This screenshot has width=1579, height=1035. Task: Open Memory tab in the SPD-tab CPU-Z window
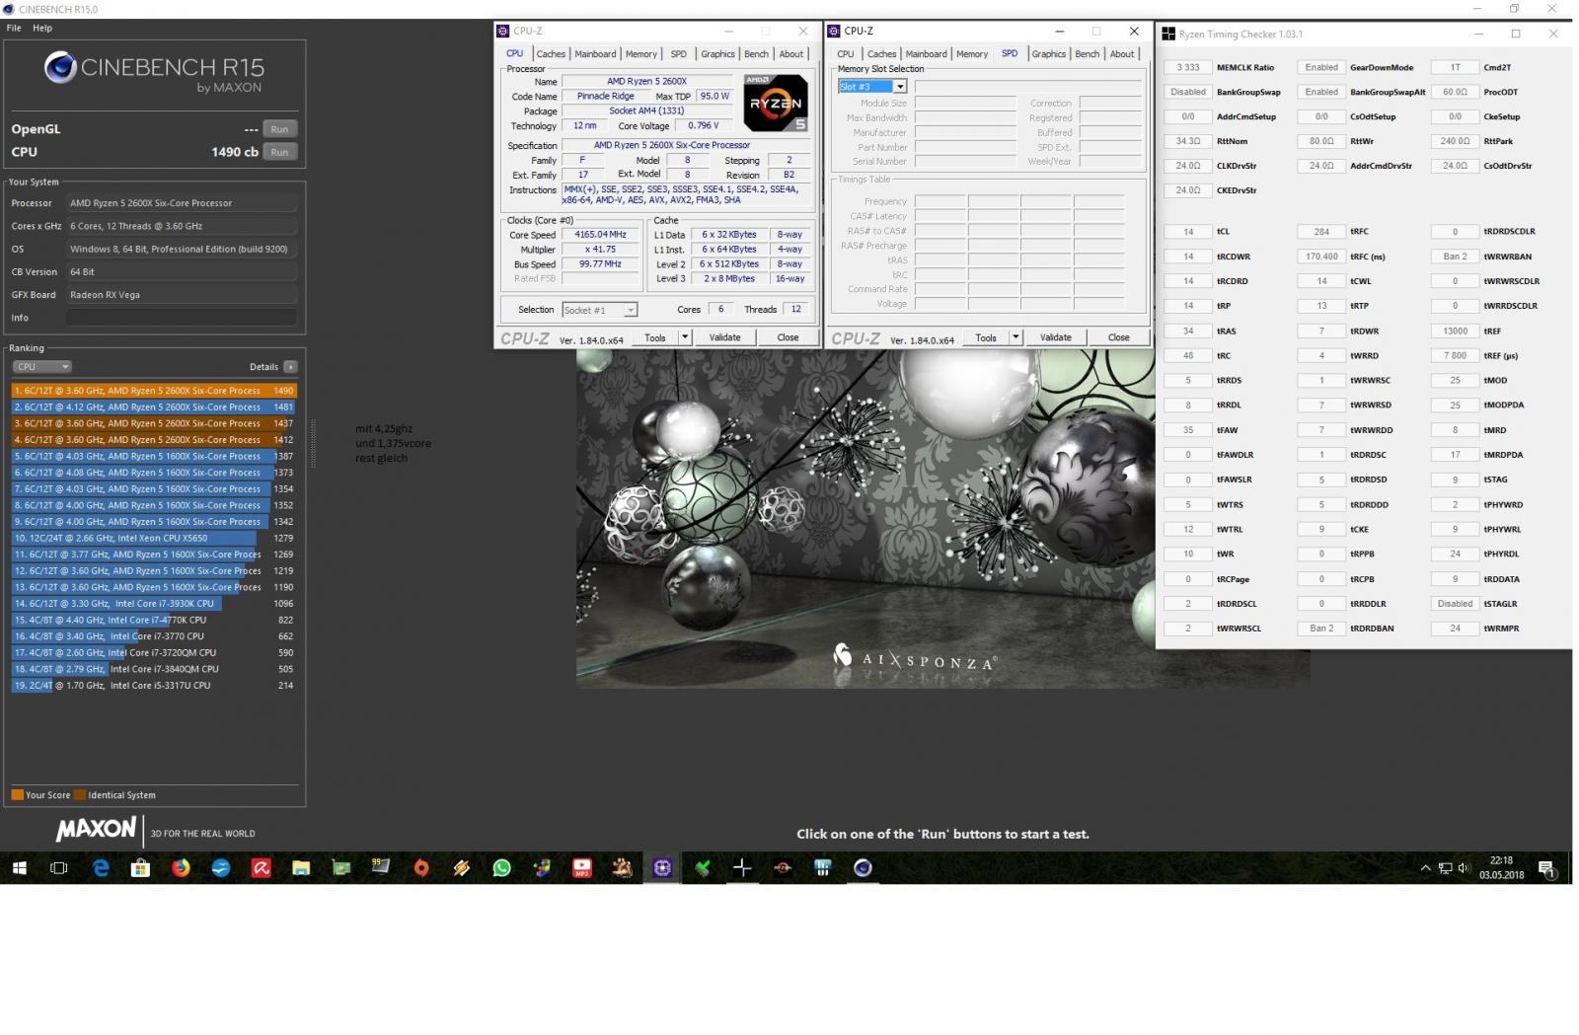tap(972, 54)
